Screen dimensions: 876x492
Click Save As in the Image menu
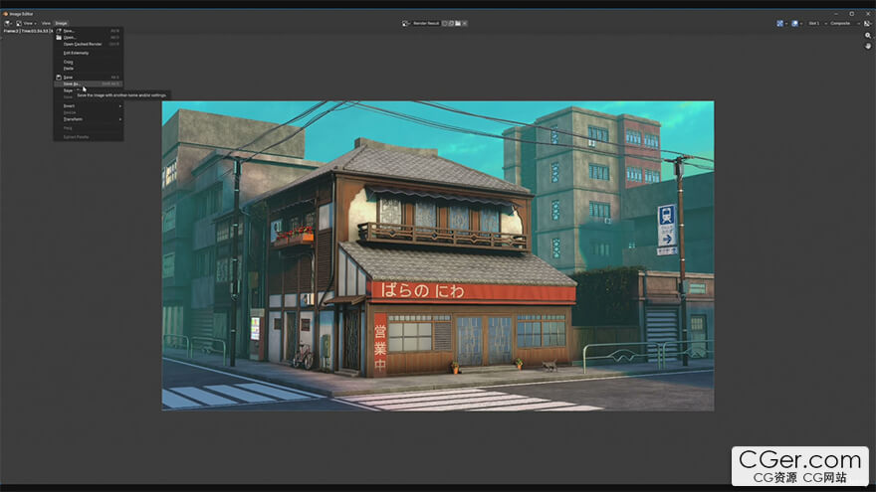pos(72,83)
